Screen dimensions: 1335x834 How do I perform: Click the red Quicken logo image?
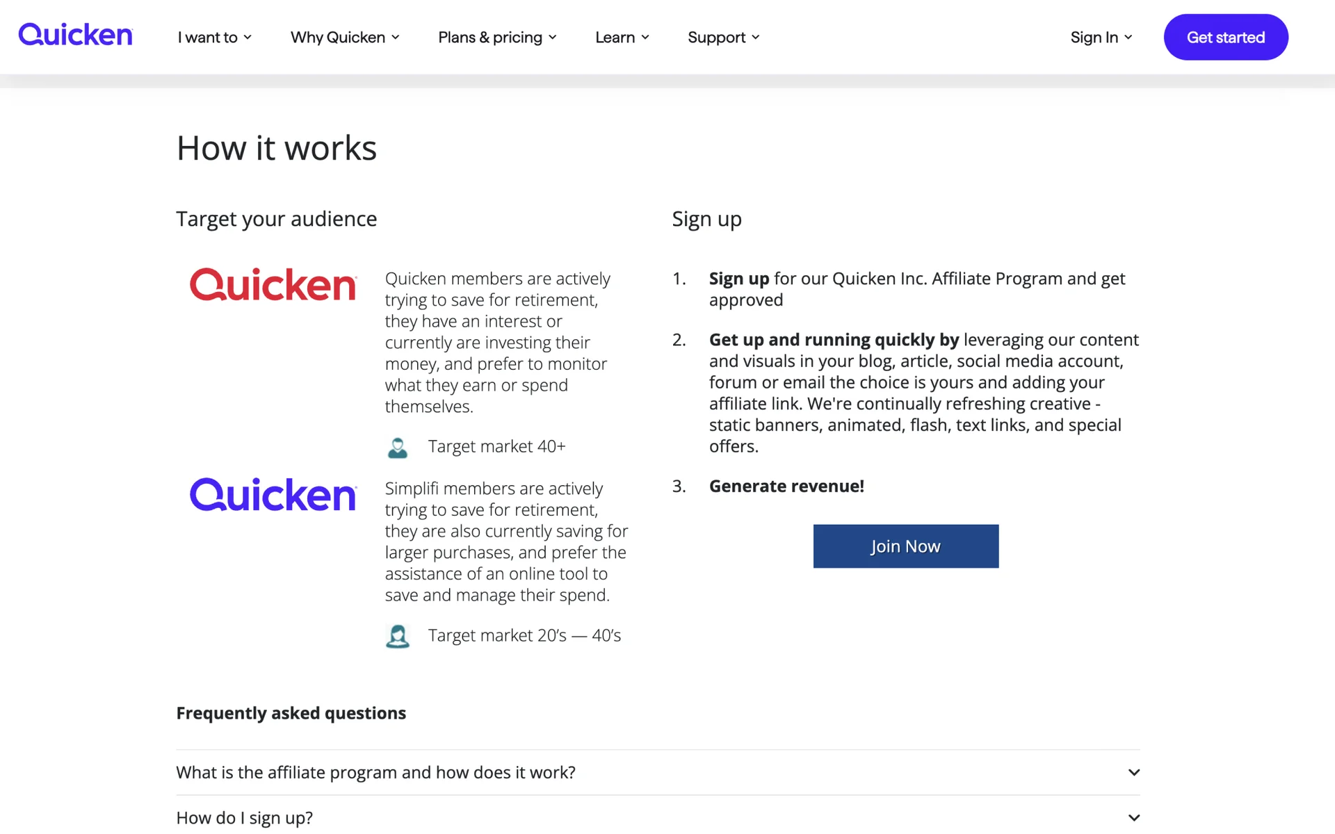(x=273, y=285)
